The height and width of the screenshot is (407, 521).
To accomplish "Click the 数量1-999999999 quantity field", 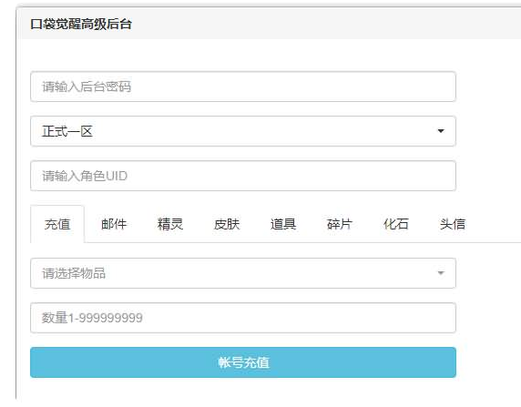I will point(243,318).
